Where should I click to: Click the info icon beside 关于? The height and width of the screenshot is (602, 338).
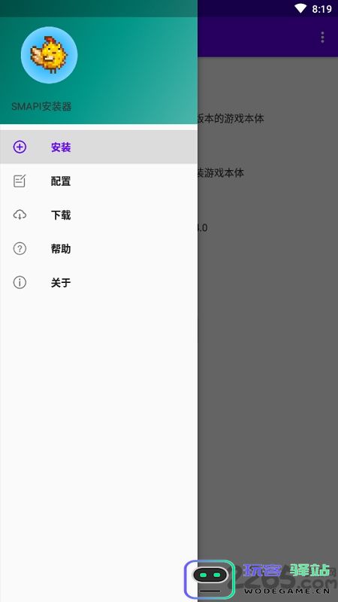20,283
